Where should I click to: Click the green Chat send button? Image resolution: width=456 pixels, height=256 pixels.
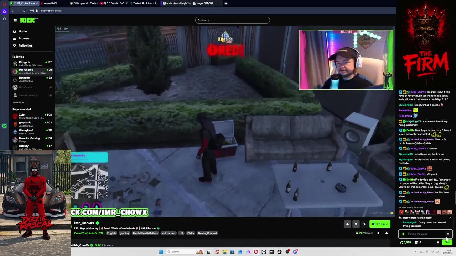pos(447,242)
